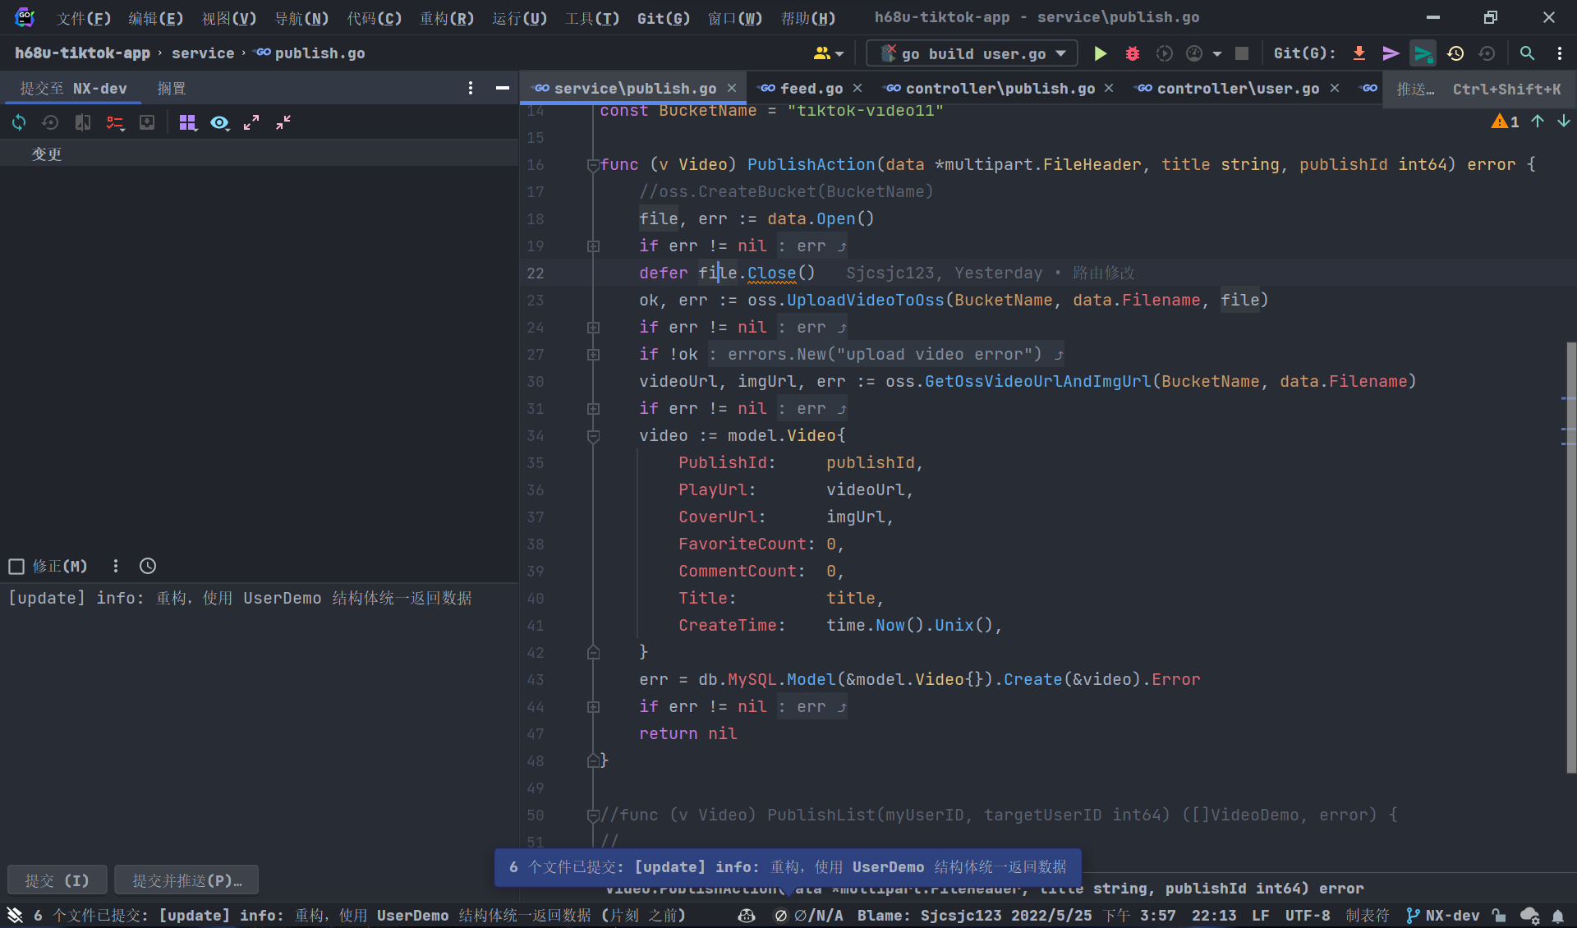Click 提交并推送(P) commit and push button
1577x928 pixels.
click(186, 880)
